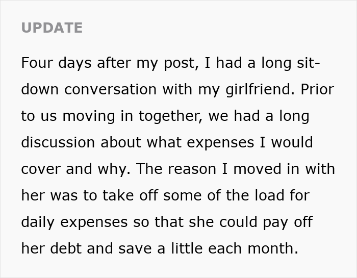
Task: Click the UPDATE heading
Action: (x=52, y=28)
